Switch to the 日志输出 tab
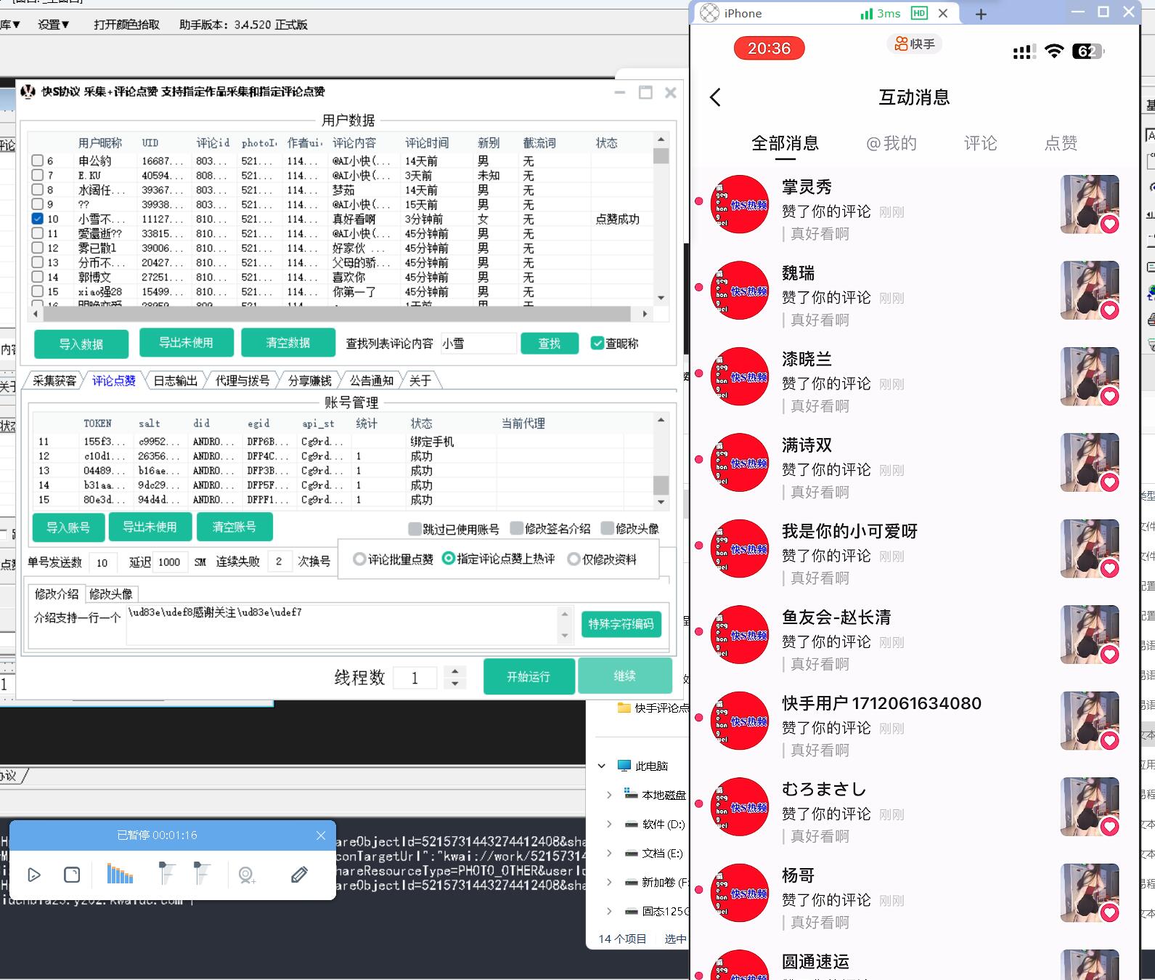The width and height of the screenshot is (1155, 980). click(x=175, y=381)
